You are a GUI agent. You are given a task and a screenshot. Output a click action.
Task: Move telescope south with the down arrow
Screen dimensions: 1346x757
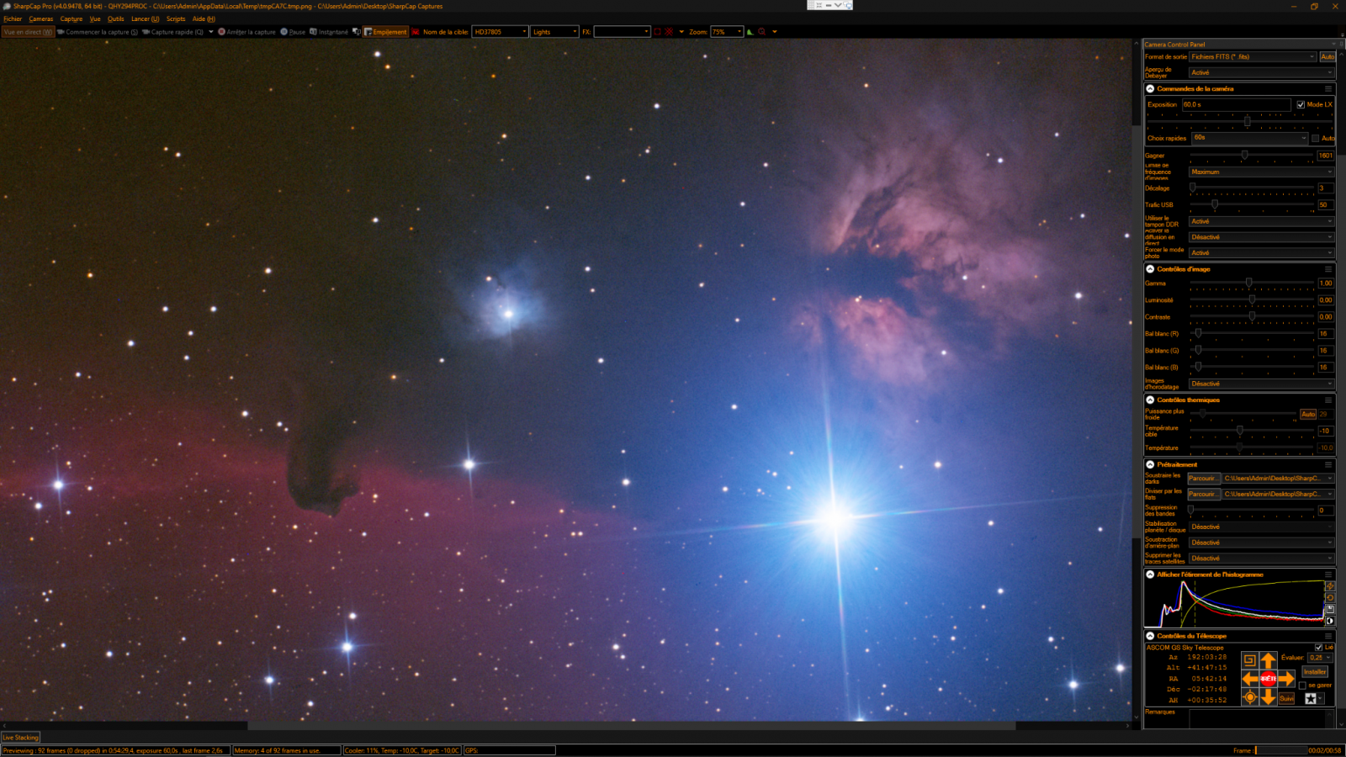[1268, 696]
